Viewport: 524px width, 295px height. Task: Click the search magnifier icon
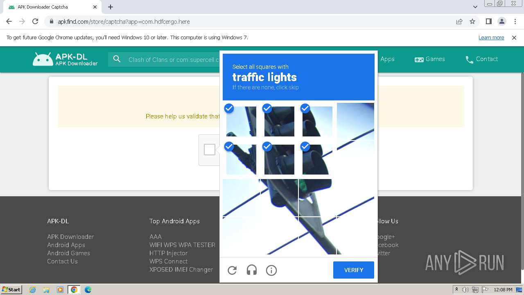click(x=117, y=59)
